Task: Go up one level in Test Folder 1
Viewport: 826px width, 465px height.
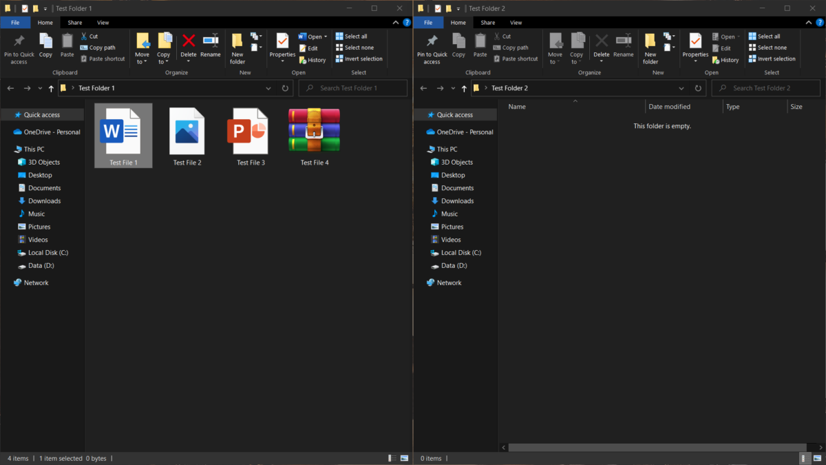Action: point(51,88)
